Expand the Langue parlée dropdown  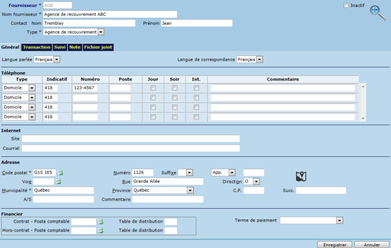click(57, 59)
